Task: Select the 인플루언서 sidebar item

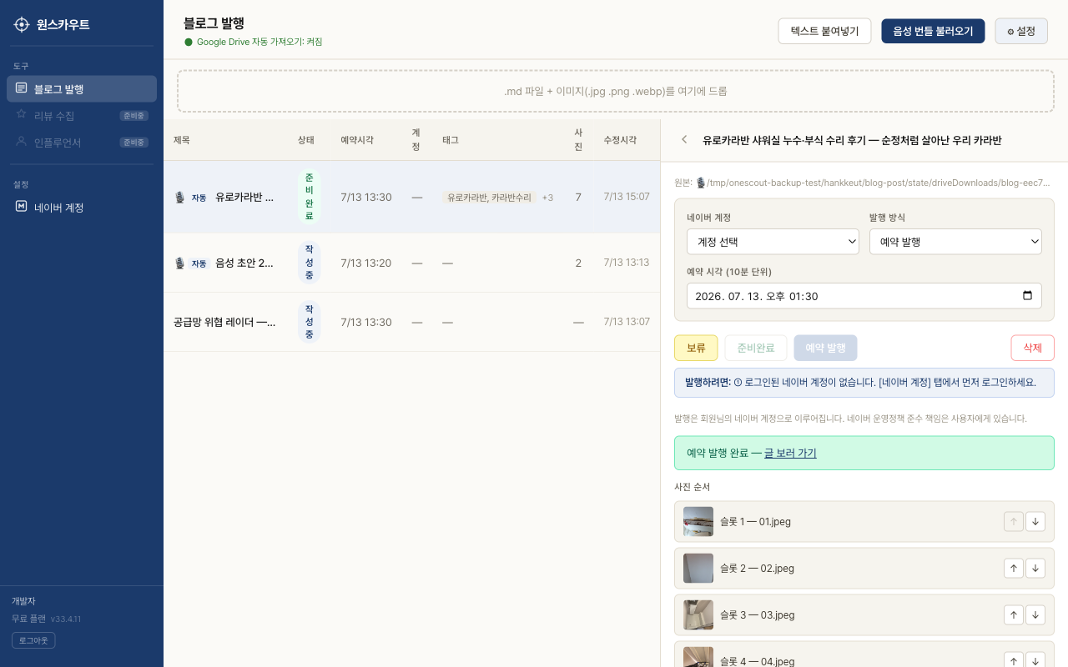Action: [82, 143]
